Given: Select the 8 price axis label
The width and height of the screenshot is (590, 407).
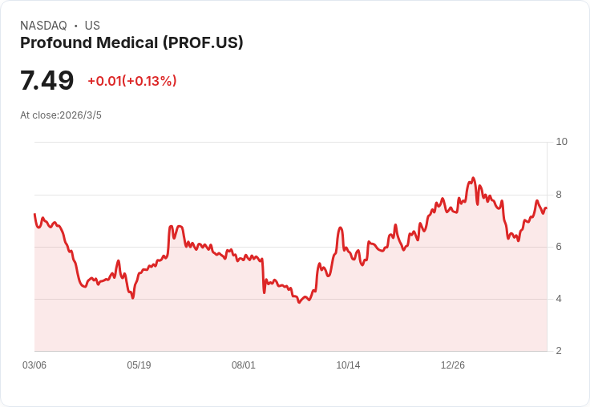Looking at the screenshot, I should click(559, 195).
